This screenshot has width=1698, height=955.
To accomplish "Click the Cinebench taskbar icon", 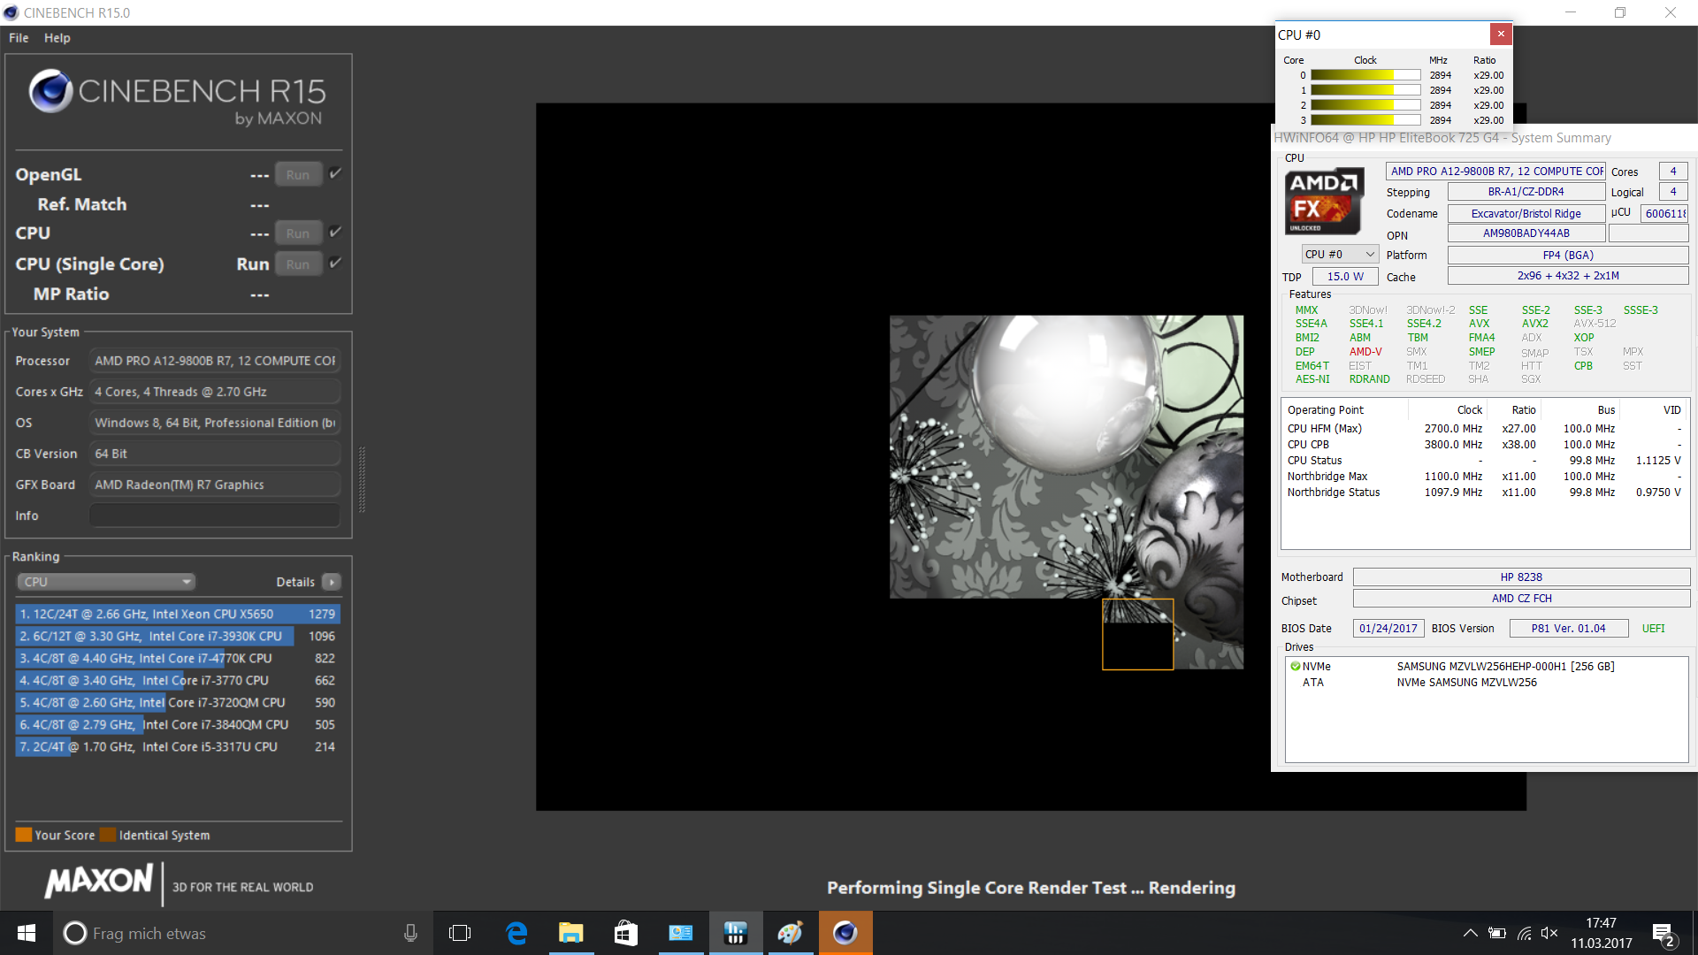I will pyautogui.click(x=845, y=933).
